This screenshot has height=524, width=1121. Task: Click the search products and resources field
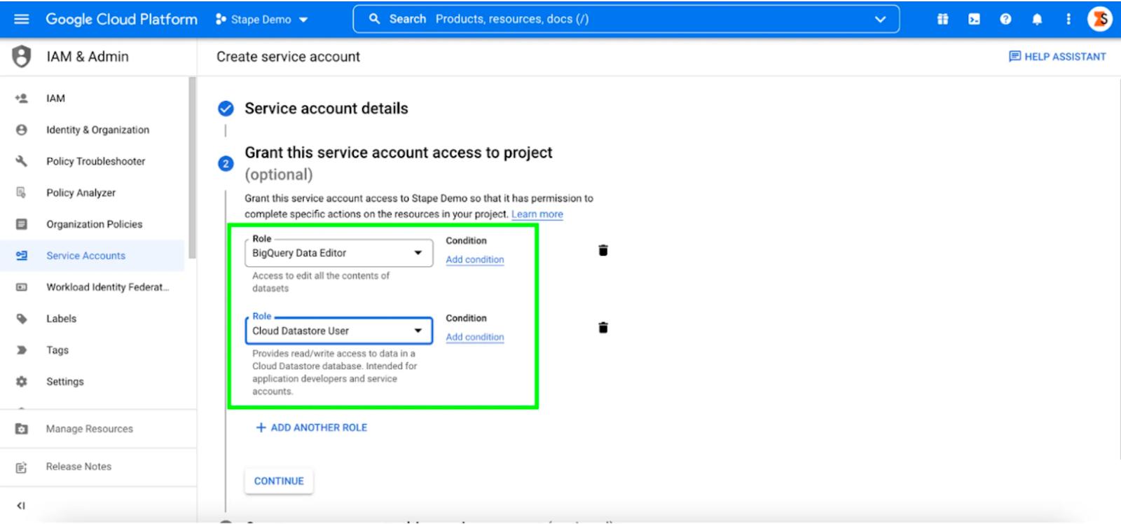pos(626,20)
